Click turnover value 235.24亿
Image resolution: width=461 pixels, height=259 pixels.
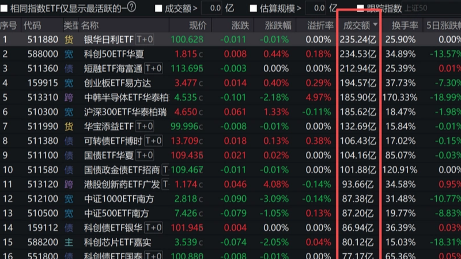358,39
